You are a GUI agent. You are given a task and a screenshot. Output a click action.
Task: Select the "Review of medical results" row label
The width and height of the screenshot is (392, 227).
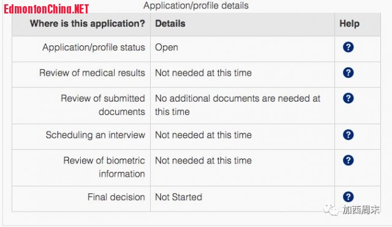click(x=92, y=73)
